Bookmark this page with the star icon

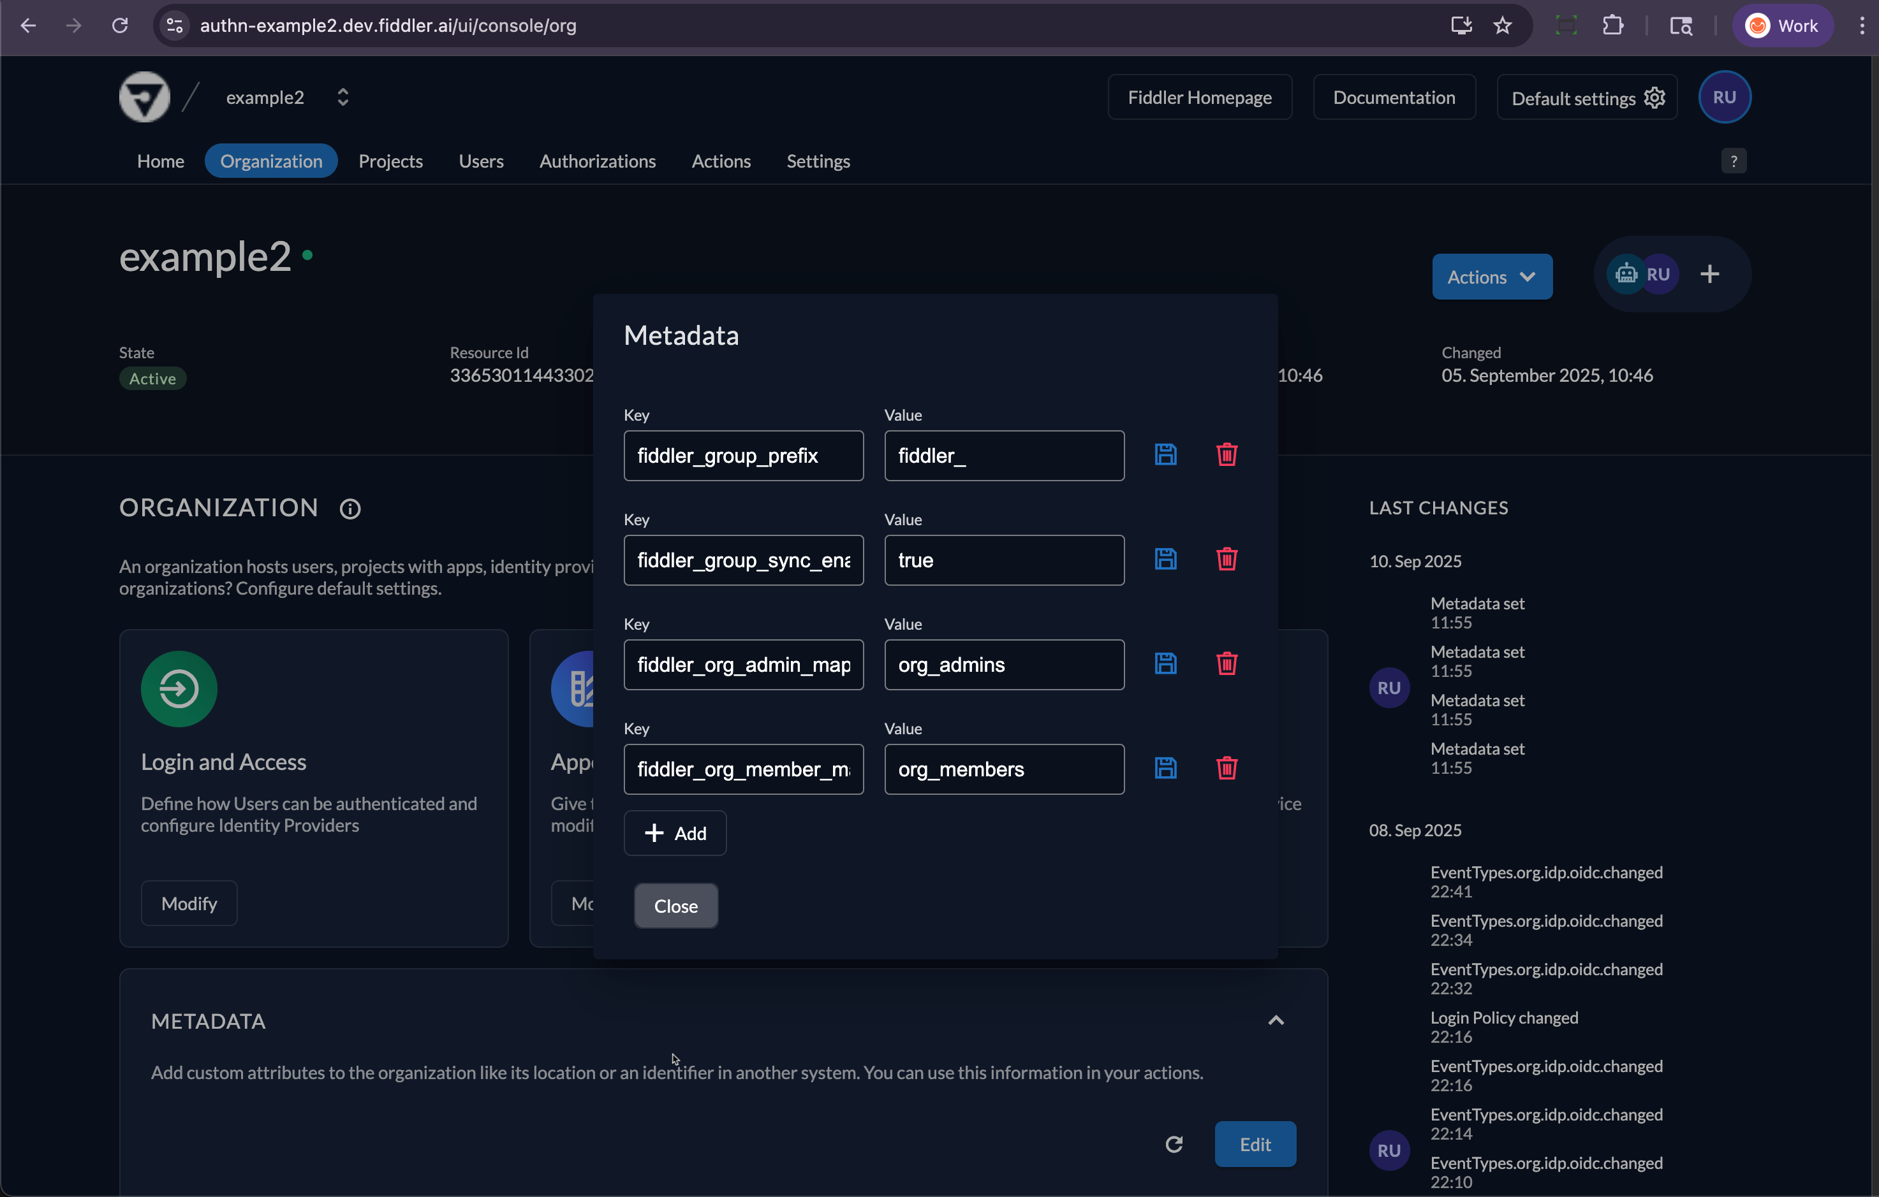[x=1503, y=25]
